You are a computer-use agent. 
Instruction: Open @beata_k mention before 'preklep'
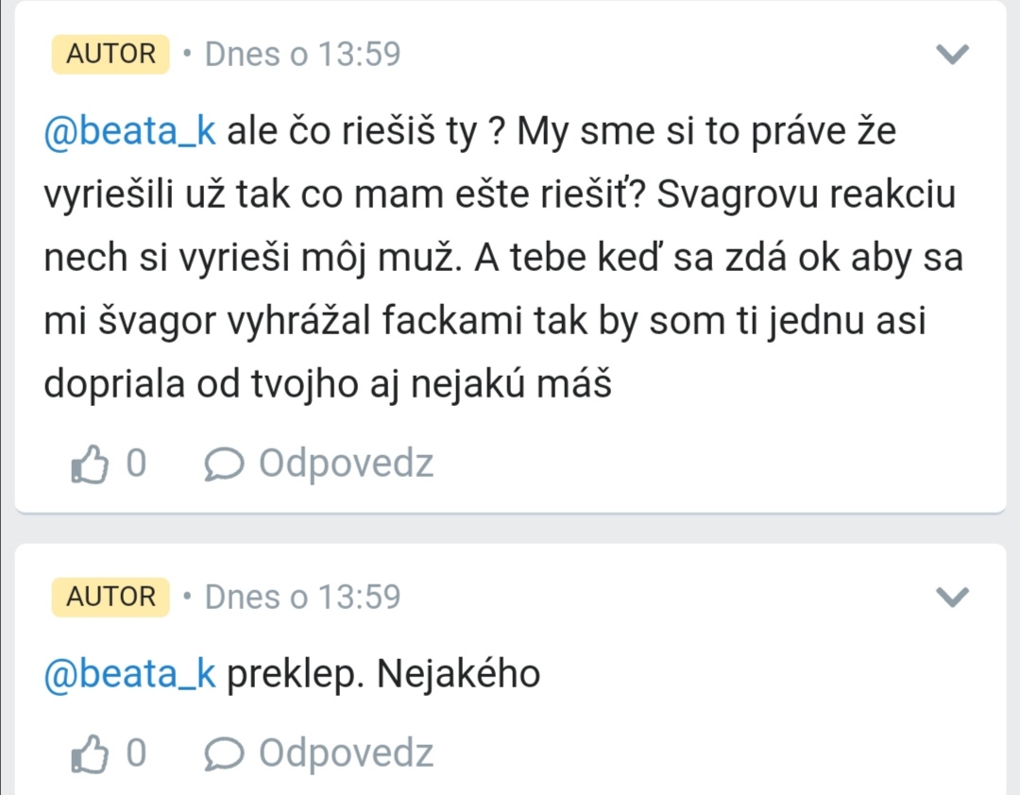tap(130, 674)
